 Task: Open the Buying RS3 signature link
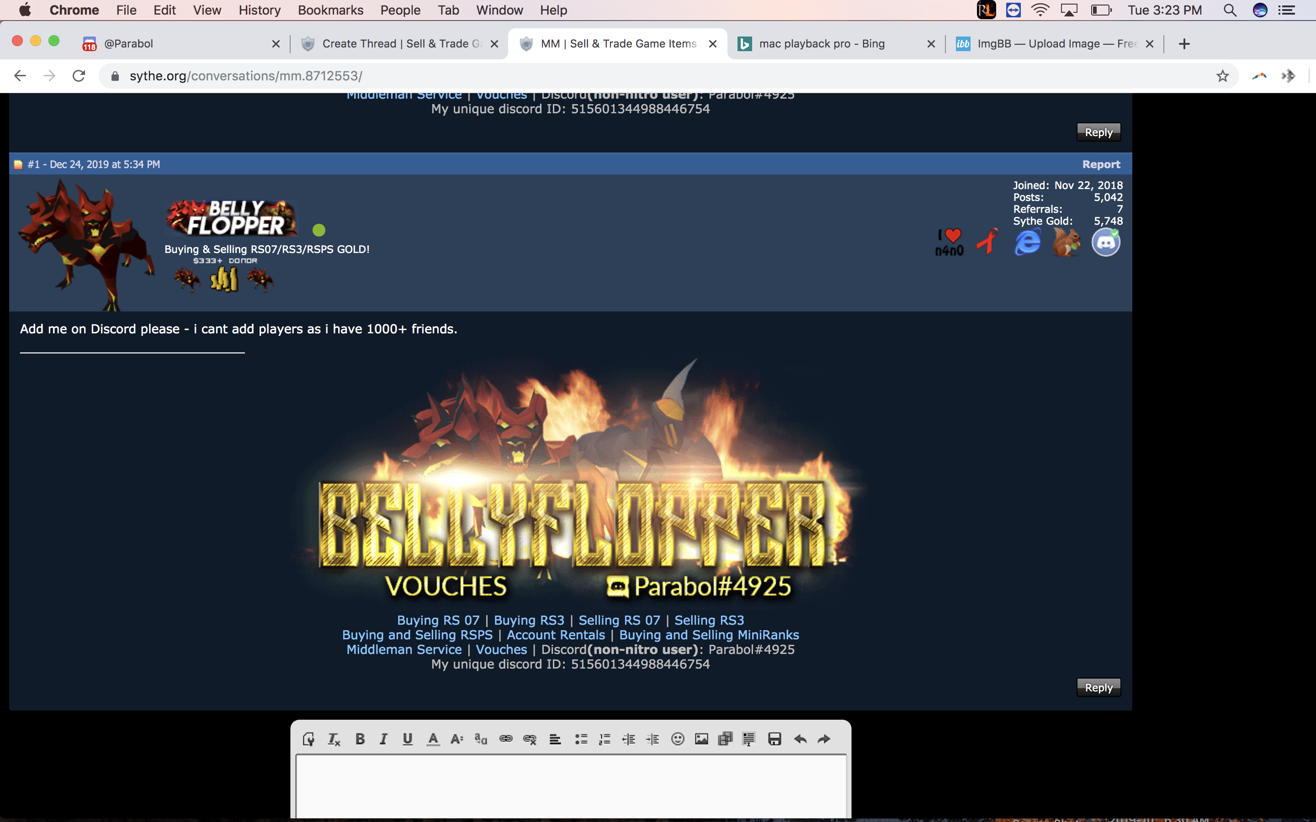(x=529, y=620)
